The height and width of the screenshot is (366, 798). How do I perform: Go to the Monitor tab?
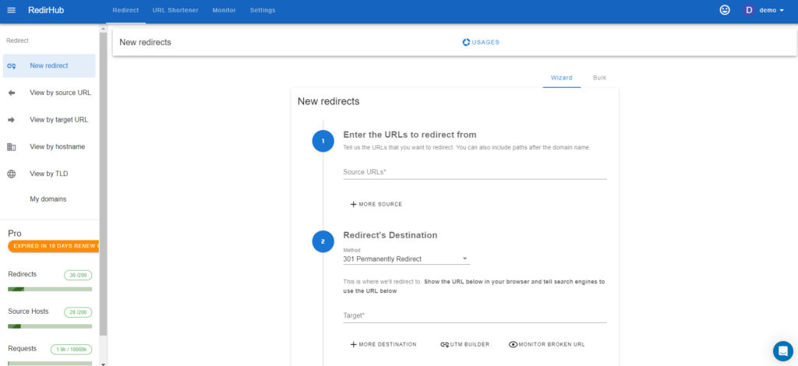(224, 10)
